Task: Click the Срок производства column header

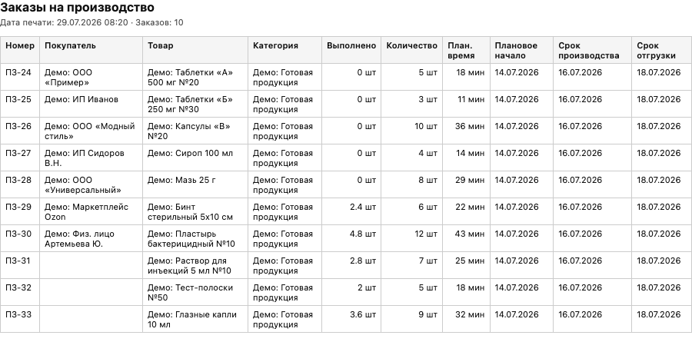Action: point(589,51)
